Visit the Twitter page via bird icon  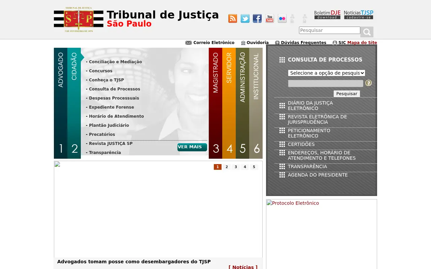coord(245,18)
